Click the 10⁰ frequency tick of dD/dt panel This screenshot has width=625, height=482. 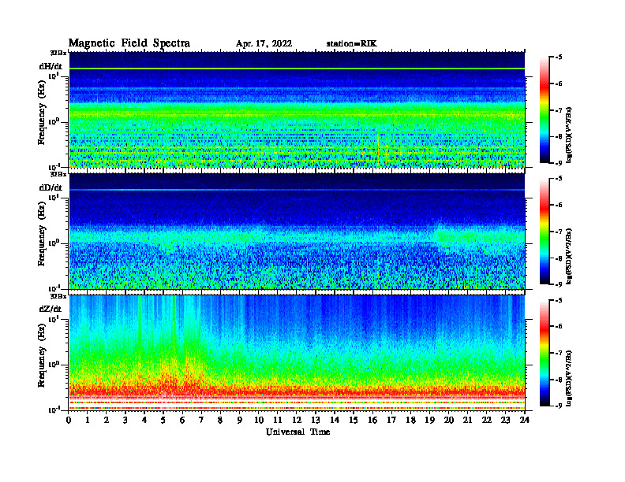tap(54, 243)
